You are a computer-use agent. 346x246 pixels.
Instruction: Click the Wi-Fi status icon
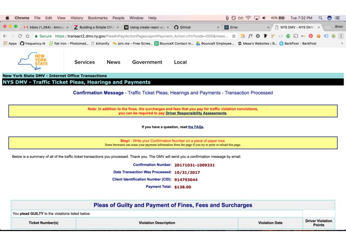coord(248,18)
